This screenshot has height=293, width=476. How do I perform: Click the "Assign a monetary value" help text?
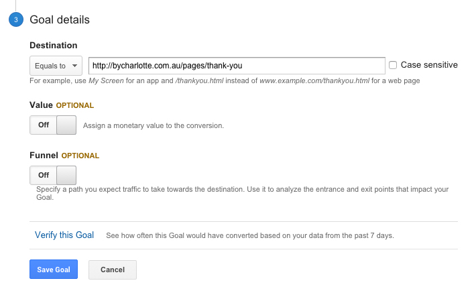pyautogui.click(x=154, y=125)
